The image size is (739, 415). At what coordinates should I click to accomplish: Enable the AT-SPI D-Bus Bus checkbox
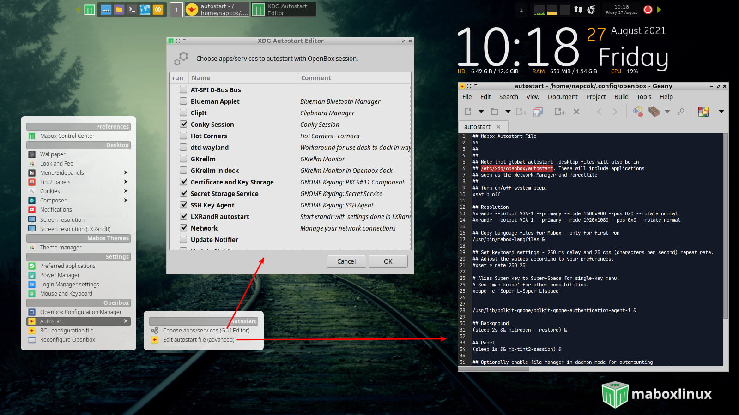183,89
